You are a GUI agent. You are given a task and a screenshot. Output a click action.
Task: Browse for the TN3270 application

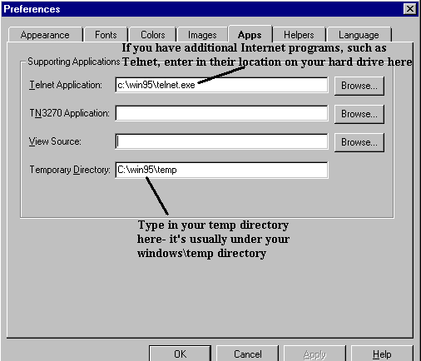tap(359, 114)
